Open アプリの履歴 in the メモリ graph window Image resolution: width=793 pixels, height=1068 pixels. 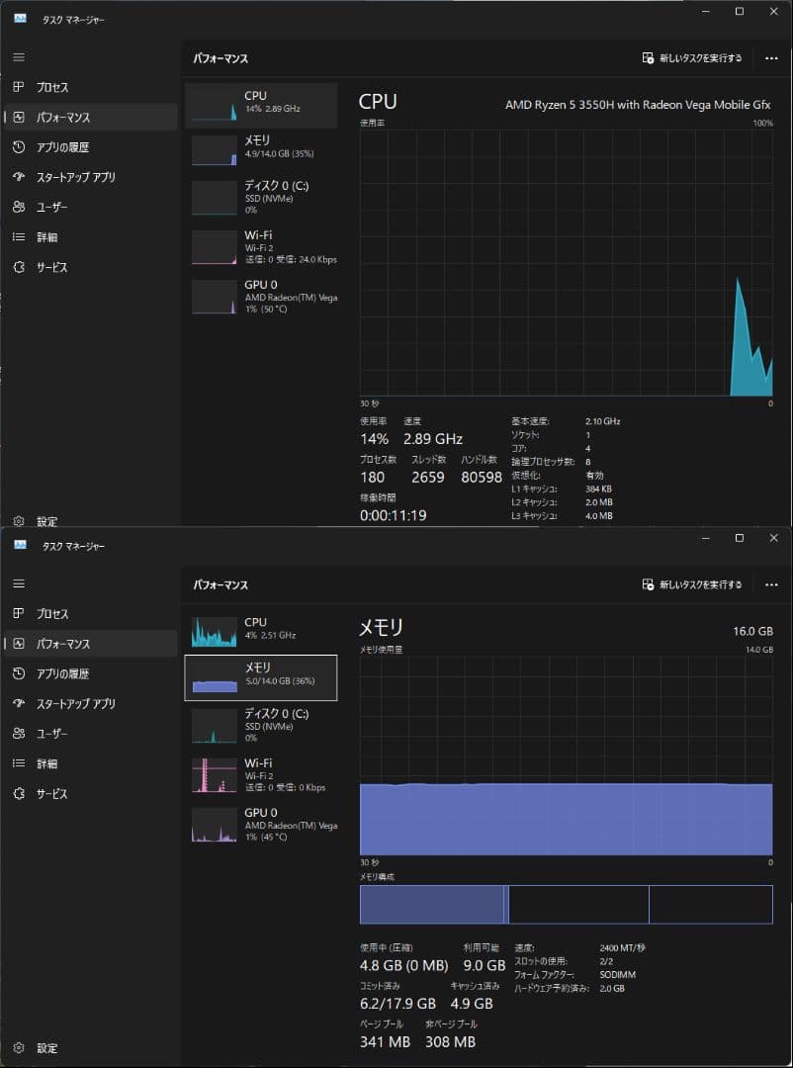pos(62,673)
